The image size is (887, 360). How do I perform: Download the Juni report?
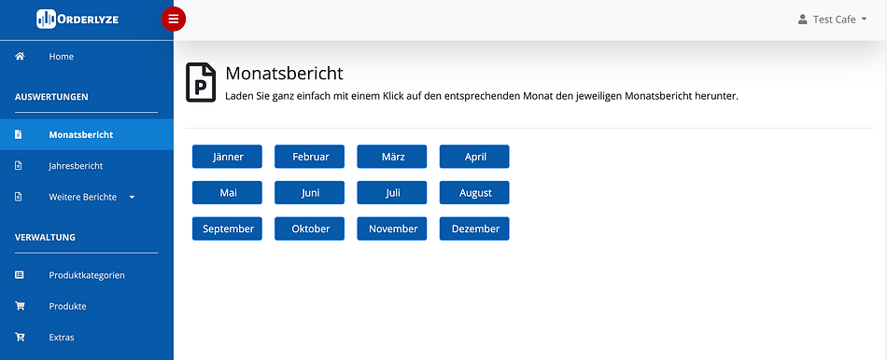coord(309,193)
